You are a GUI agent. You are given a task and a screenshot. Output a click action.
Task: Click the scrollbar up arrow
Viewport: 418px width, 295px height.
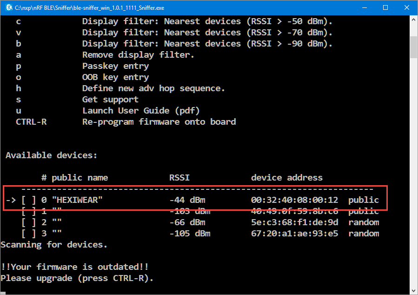point(413,20)
